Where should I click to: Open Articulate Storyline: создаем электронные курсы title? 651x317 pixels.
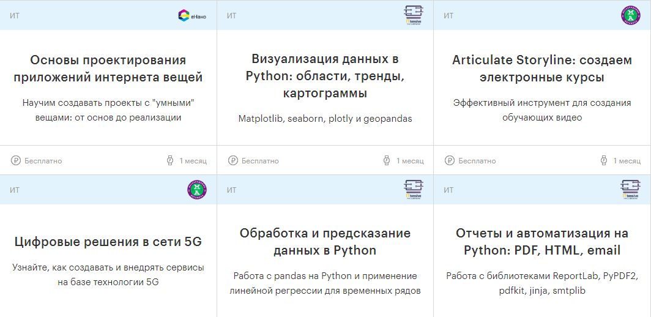click(541, 69)
